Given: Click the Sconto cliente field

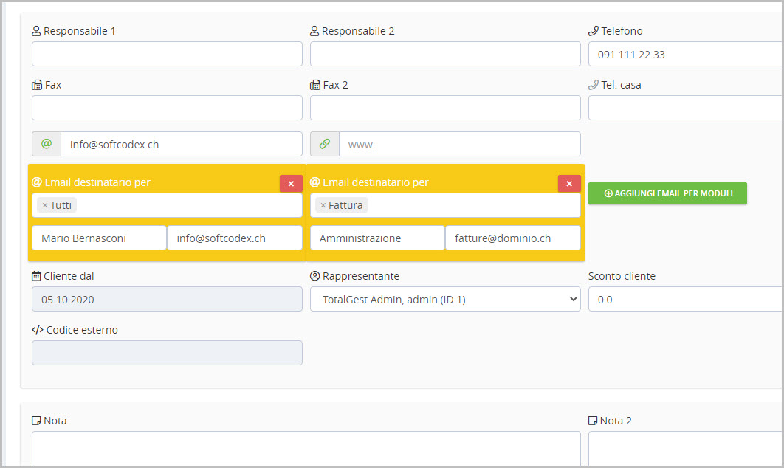Looking at the screenshot, I should (x=685, y=300).
